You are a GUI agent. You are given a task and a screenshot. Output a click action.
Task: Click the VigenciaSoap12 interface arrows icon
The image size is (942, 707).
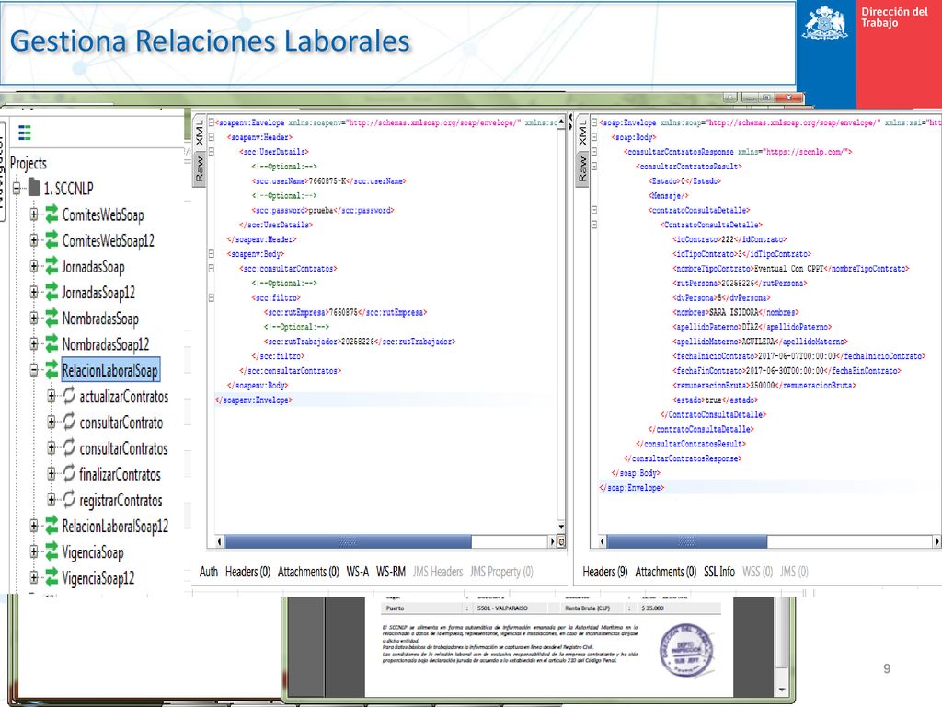click(x=52, y=577)
